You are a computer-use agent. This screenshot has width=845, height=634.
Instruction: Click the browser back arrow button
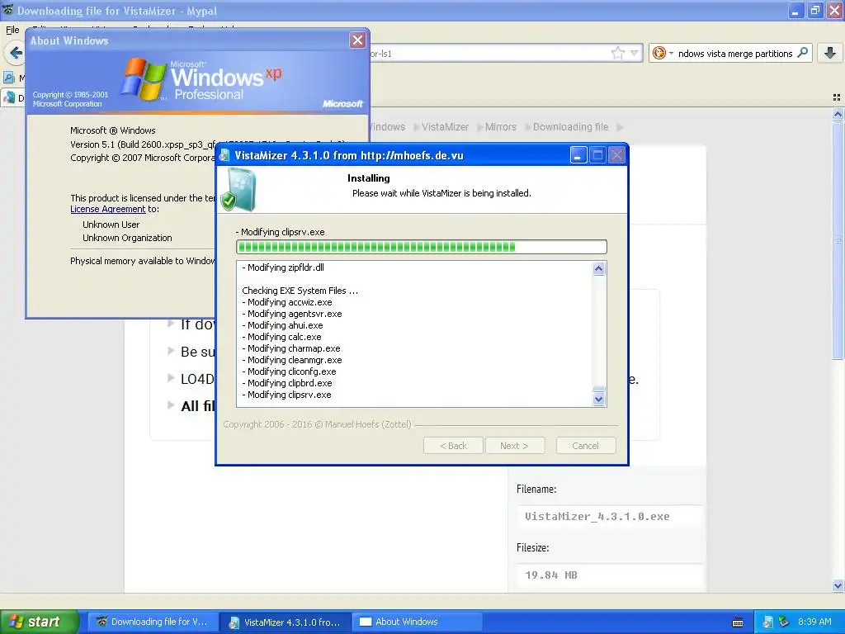(x=16, y=53)
